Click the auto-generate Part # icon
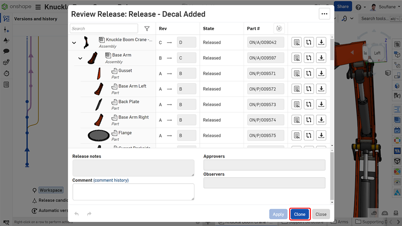The height and width of the screenshot is (226, 402). click(279, 28)
